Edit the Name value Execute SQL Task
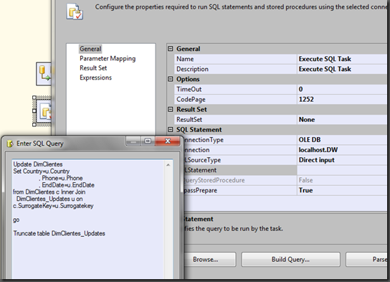 click(342, 59)
